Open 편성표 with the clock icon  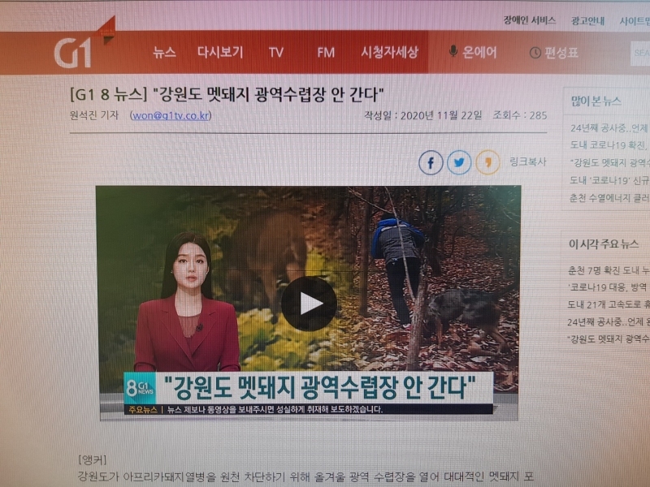(x=554, y=53)
